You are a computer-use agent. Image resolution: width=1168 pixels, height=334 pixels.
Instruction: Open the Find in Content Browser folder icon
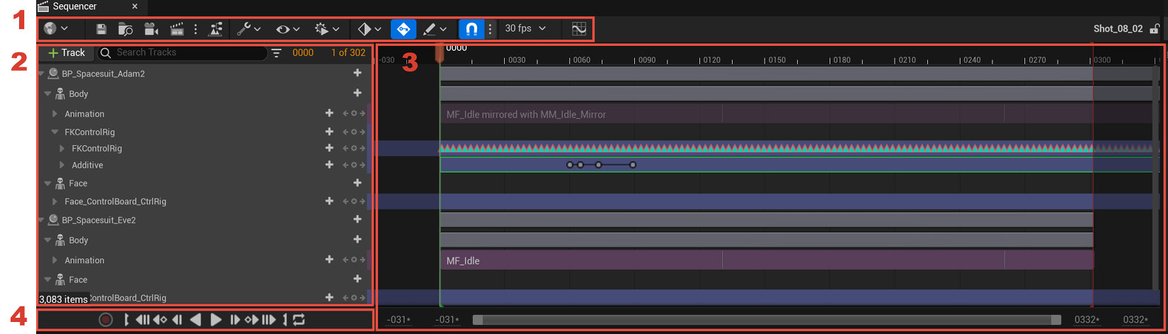(x=125, y=29)
